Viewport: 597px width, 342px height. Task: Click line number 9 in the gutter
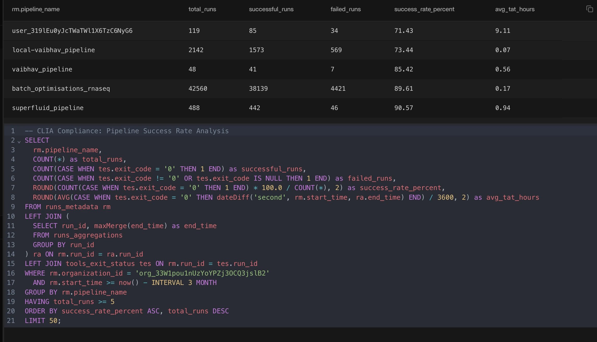click(x=13, y=207)
